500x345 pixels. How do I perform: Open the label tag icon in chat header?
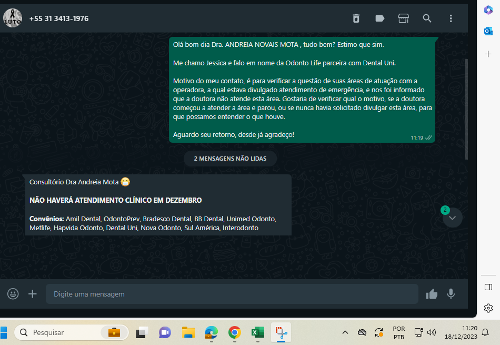pos(380,18)
